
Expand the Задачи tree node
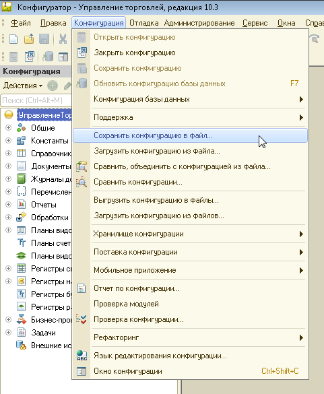pyautogui.click(x=8, y=332)
